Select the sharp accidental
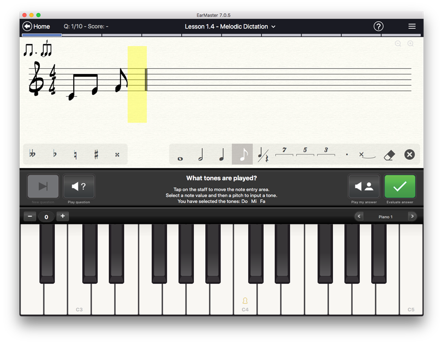Screen dimensions: 443x344 [x=96, y=155]
